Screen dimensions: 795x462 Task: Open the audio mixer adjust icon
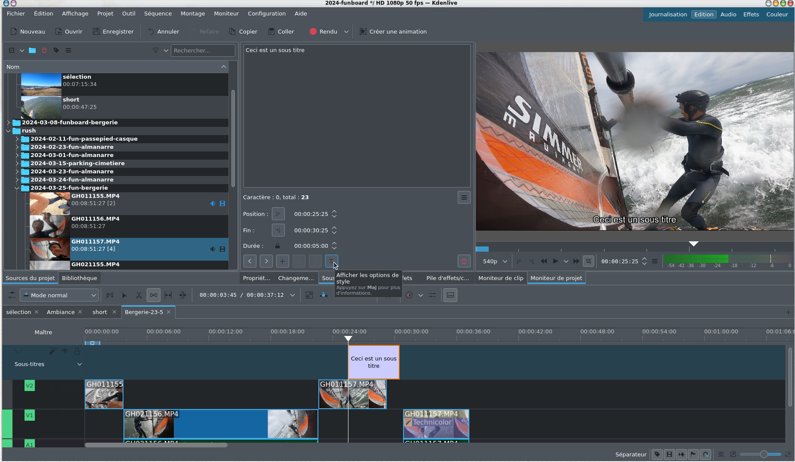432,295
